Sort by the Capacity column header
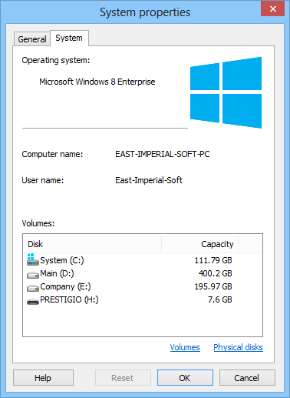 pyautogui.click(x=199, y=244)
